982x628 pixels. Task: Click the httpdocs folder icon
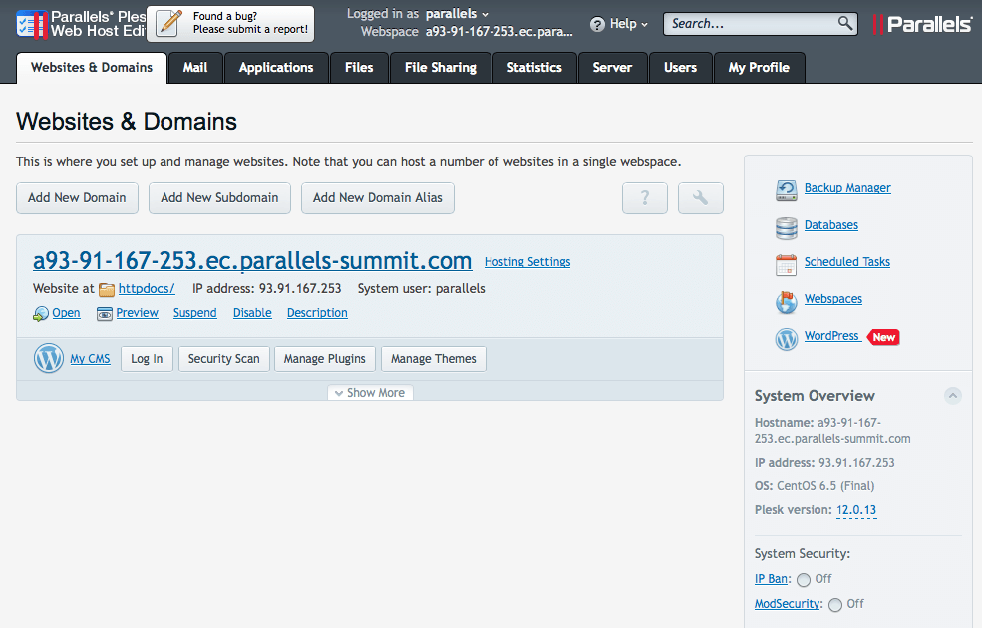107,289
